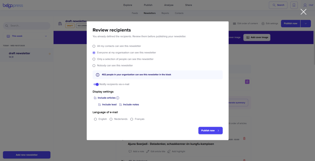Uncheck the Include lead checkbox
The height and width of the screenshot is (161, 315).
[x=100, y=105]
